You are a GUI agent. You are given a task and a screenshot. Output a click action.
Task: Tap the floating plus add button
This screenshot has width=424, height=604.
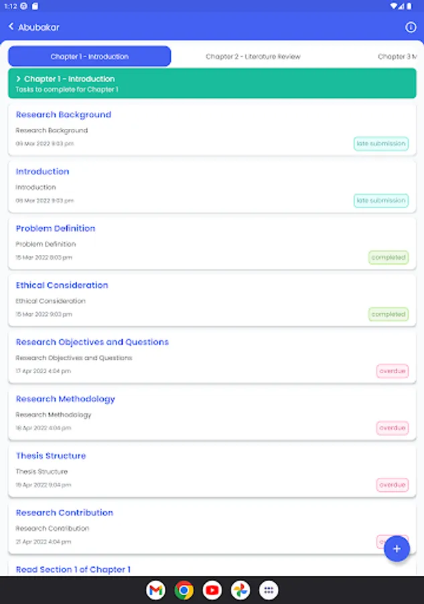(397, 548)
